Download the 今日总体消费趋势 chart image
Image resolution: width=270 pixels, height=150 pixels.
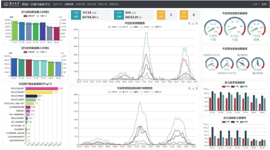pyautogui.click(x=193, y=23)
